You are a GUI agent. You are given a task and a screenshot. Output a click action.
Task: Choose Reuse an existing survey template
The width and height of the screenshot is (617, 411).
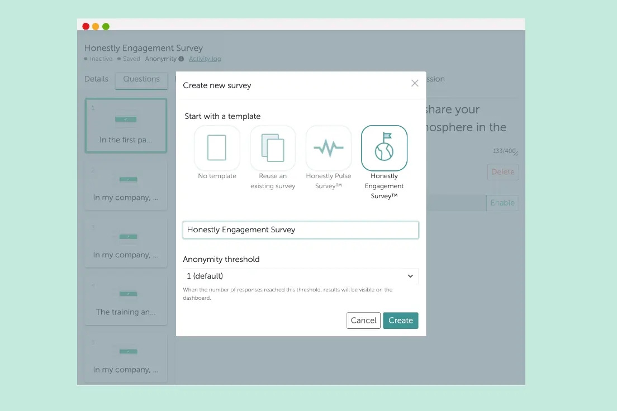(x=273, y=148)
